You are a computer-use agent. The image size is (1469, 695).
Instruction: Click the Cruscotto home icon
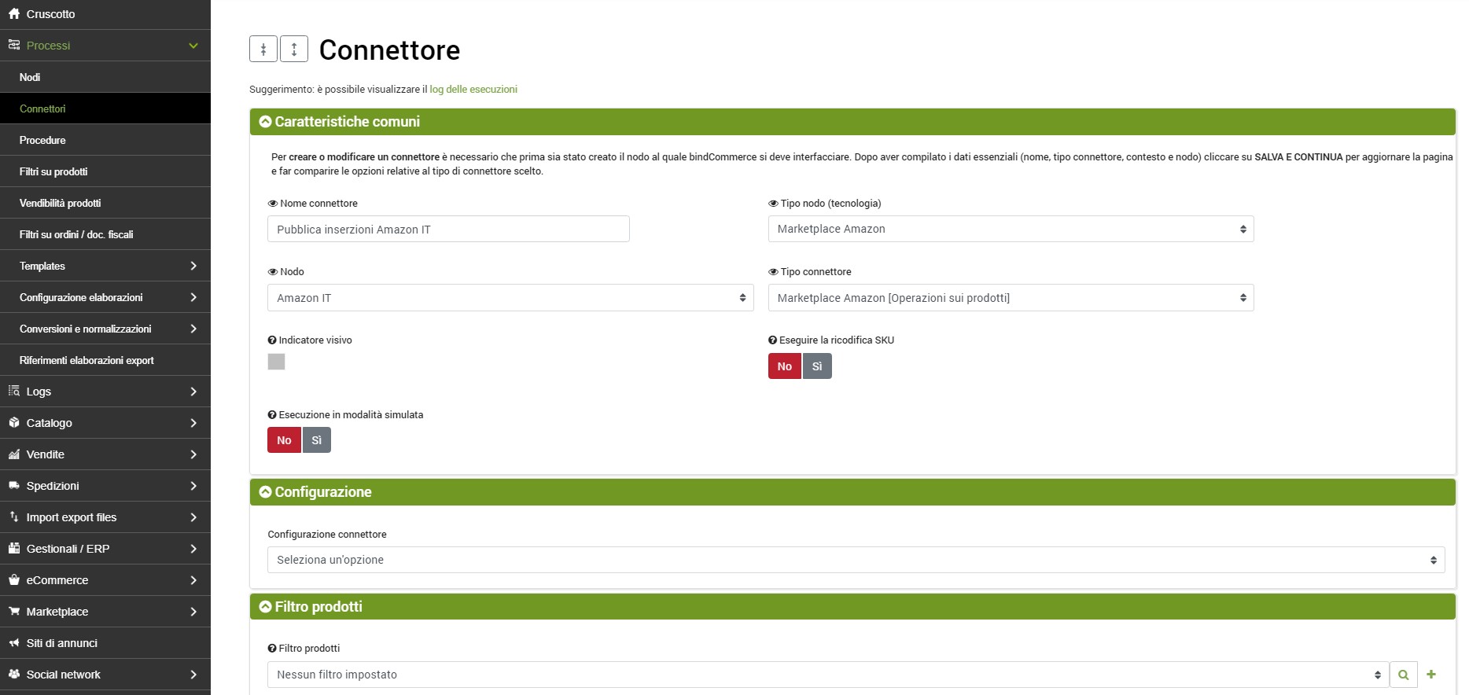tap(14, 14)
